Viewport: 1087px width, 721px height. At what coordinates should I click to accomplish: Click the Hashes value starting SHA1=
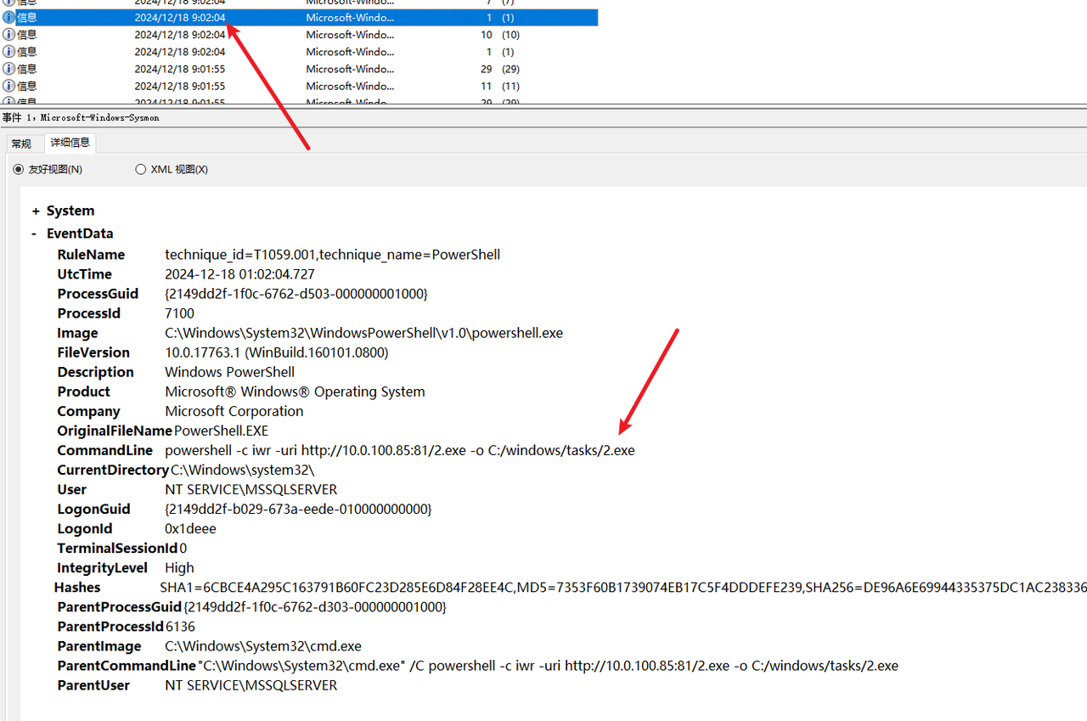pyautogui.click(x=622, y=587)
